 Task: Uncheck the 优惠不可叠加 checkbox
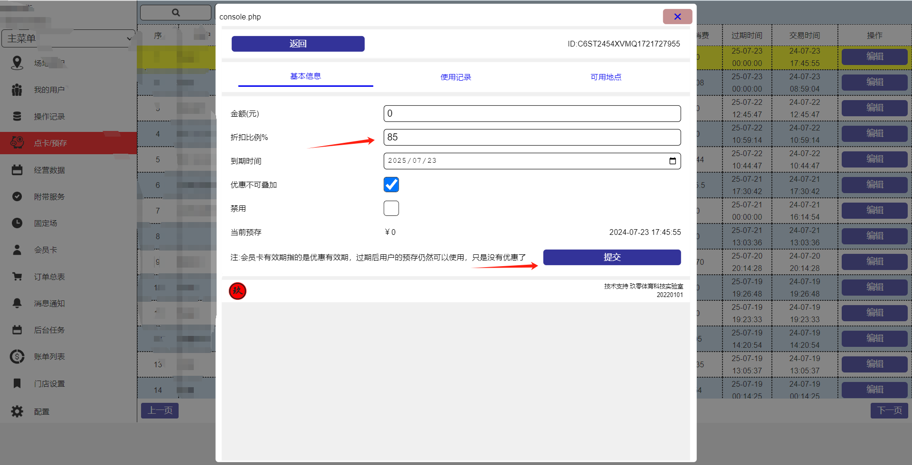click(x=391, y=185)
